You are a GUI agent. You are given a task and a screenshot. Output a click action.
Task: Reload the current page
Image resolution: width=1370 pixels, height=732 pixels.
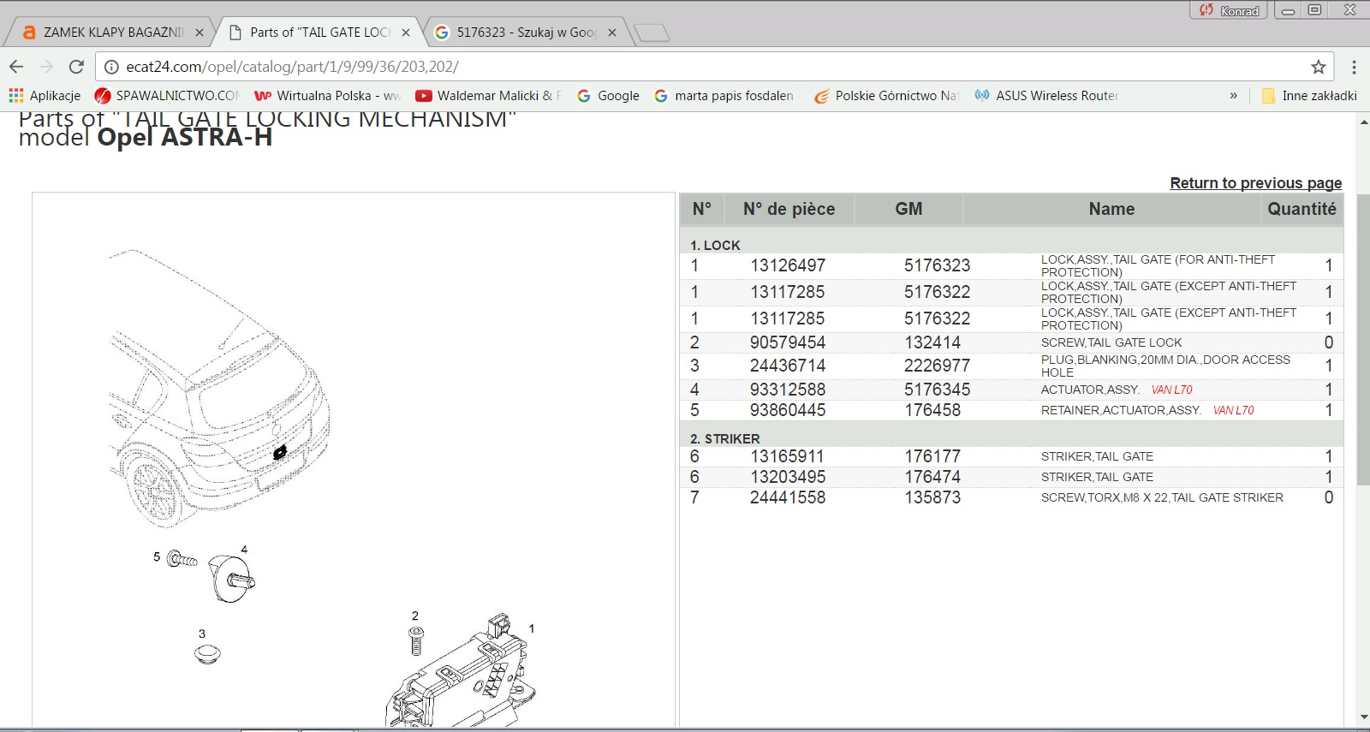(x=76, y=67)
